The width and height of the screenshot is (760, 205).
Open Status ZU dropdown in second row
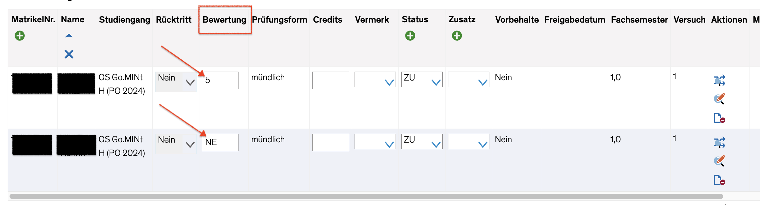[x=422, y=142]
